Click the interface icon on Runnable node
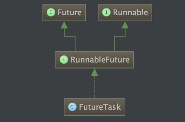The image size is (185, 122). click(x=106, y=13)
